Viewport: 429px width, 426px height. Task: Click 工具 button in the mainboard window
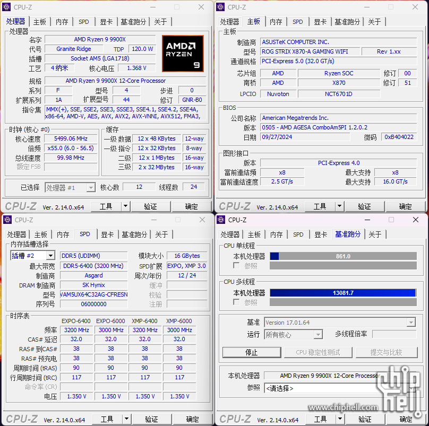coord(320,206)
